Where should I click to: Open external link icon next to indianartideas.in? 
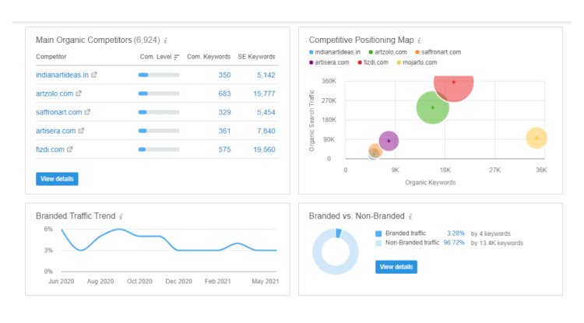pos(94,75)
